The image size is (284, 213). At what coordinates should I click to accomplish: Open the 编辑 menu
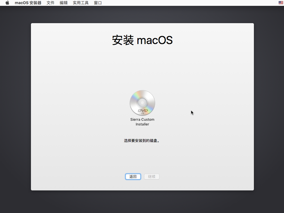[x=64, y=3]
